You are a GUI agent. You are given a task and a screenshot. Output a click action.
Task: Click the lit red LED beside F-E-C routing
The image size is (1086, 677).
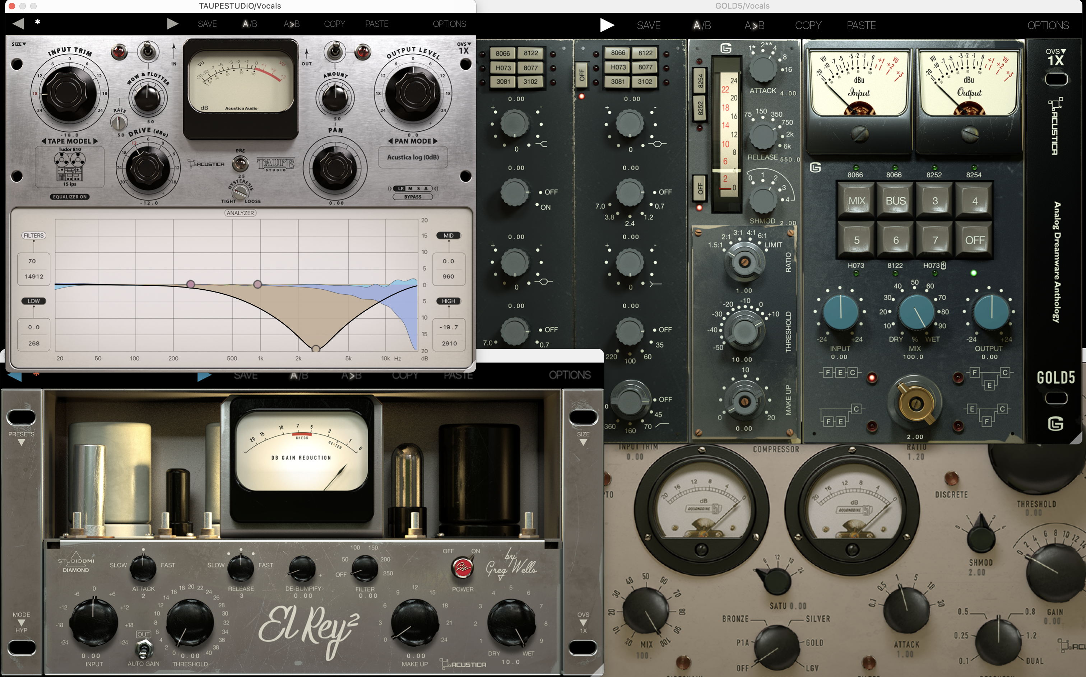(872, 378)
